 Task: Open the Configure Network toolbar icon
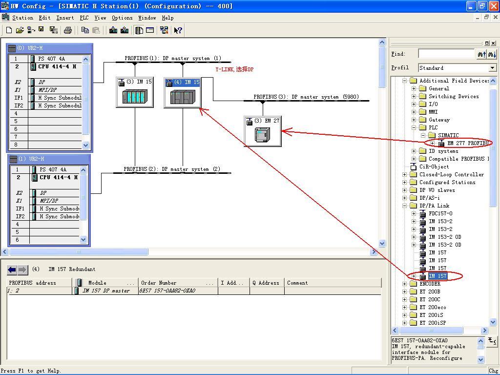click(x=164, y=30)
